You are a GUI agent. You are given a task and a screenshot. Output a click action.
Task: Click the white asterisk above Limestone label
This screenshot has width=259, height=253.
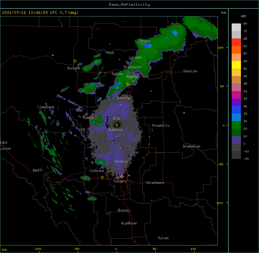coord(46,104)
